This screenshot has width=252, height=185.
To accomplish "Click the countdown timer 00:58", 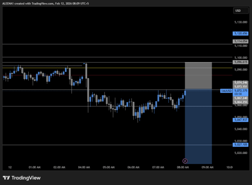I will coord(238,94).
